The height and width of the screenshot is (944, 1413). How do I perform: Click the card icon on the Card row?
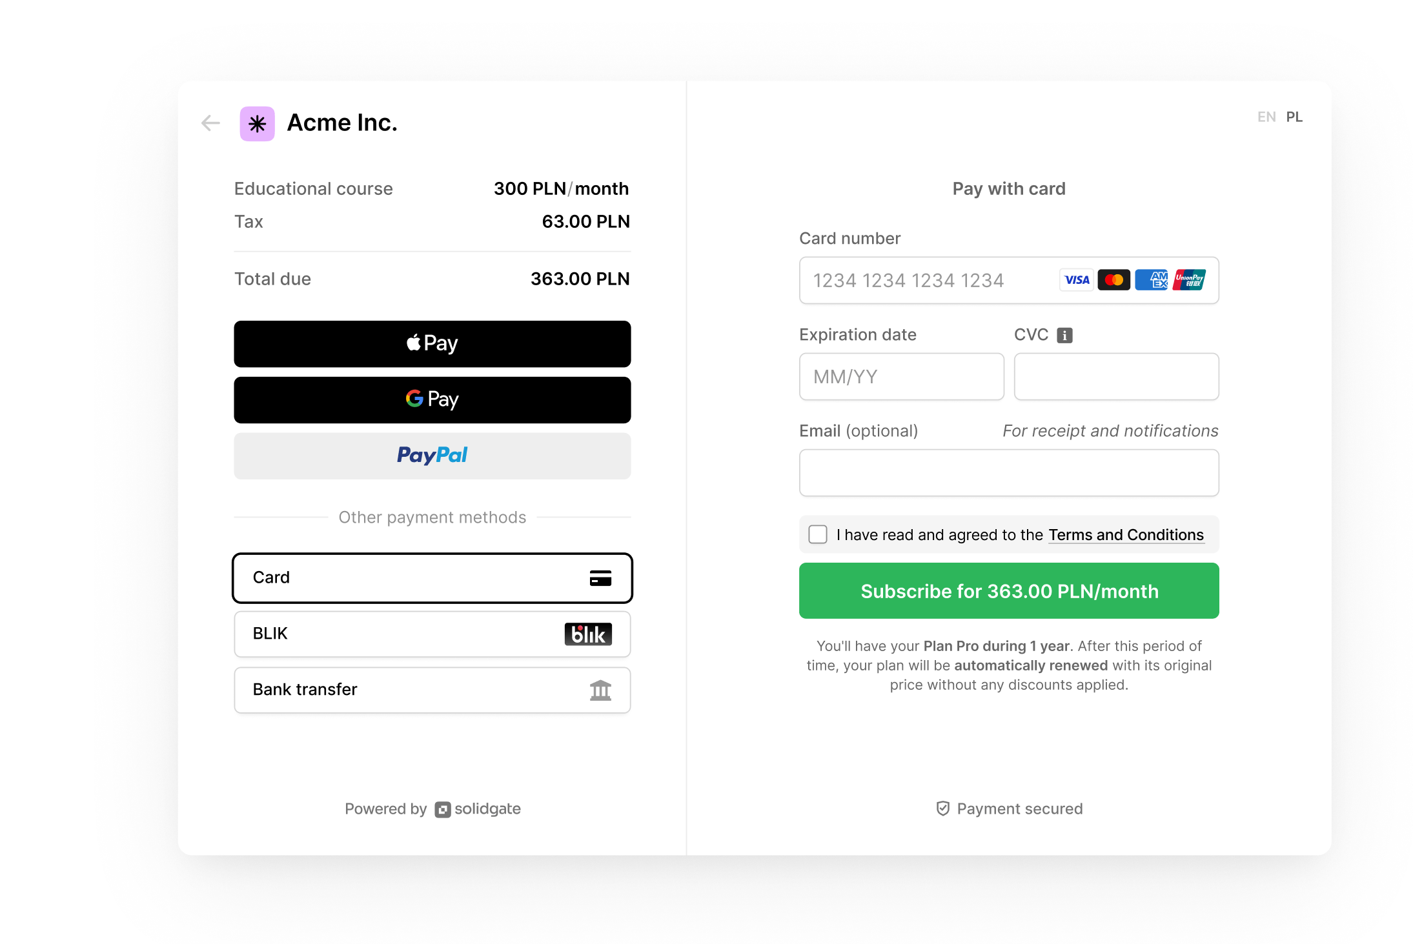(601, 578)
